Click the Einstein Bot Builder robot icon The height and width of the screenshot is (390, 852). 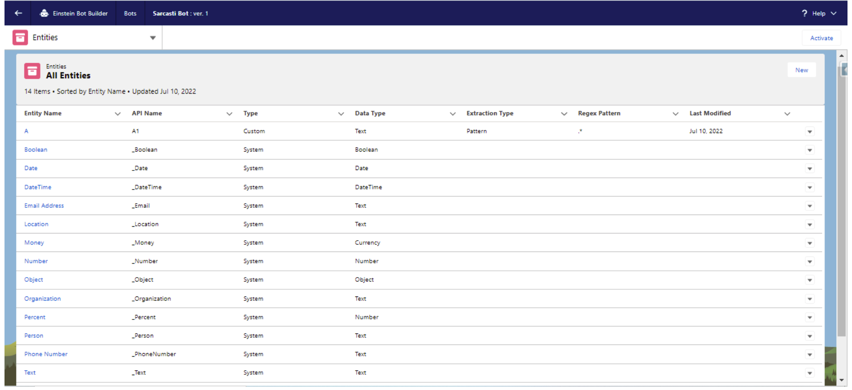pyautogui.click(x=44, y=13)
